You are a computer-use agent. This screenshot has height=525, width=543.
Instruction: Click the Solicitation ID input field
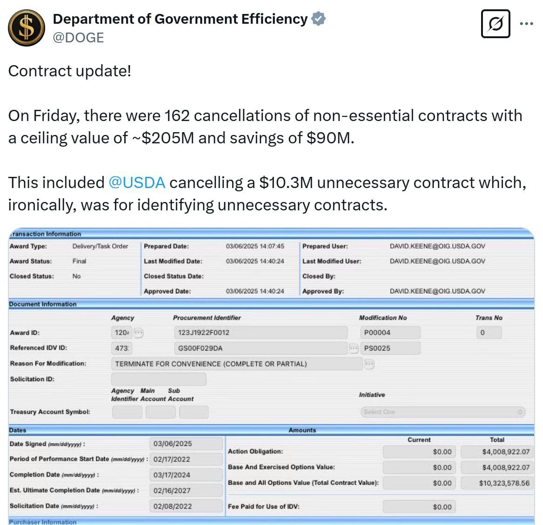point(158,379)
